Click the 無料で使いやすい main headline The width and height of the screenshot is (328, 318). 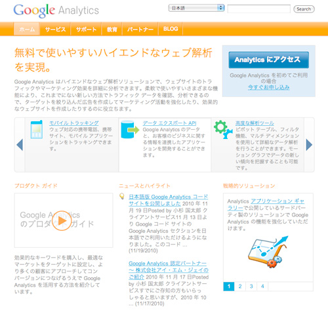(x=113, y=60)
